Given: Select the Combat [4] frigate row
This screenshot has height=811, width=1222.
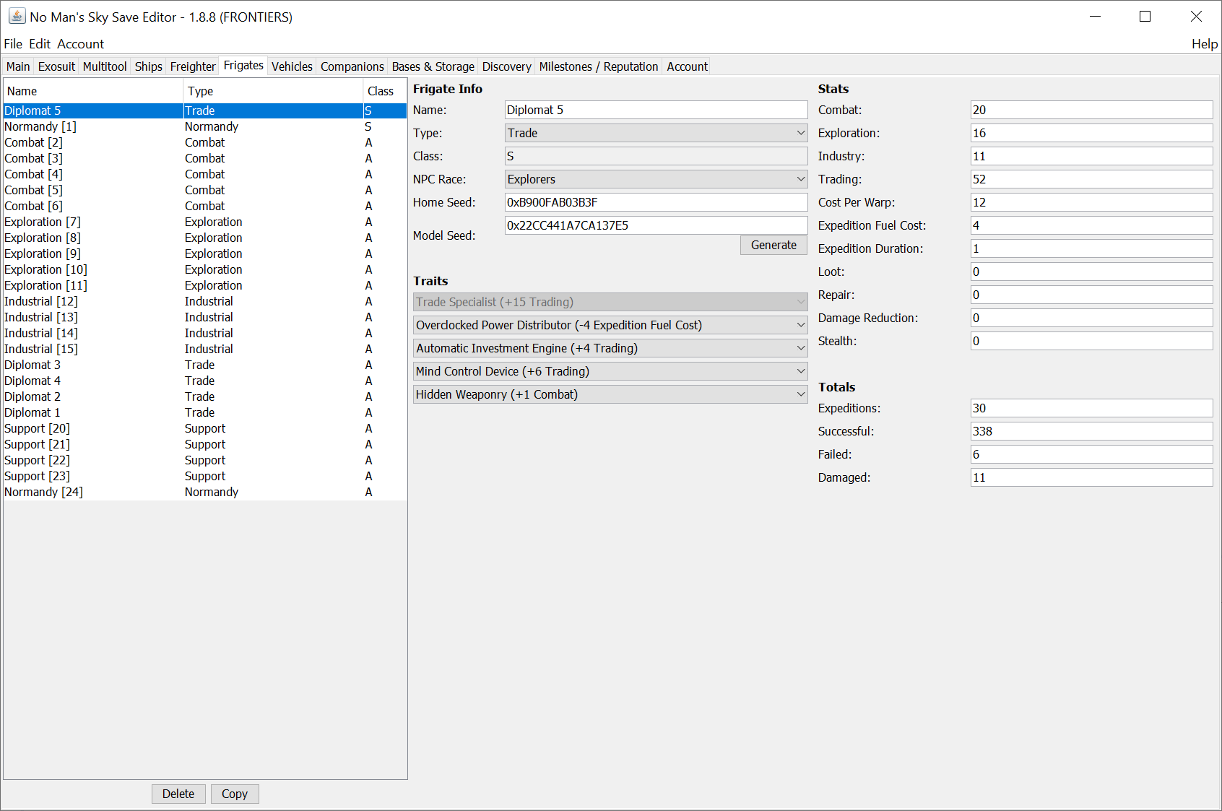Looking at the screenshot, I should coord(205,174).
